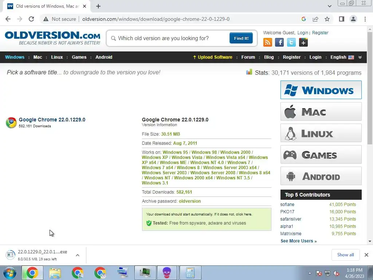Open the Windows Start menu
Screen dimensions: 373x280
click(x=10, y=273)
